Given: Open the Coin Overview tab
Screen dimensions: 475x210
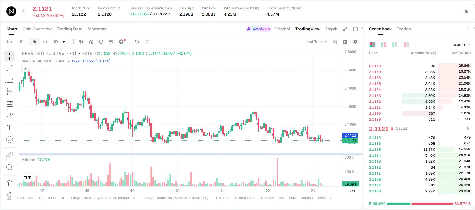Looking at the screenshot, I should pyautogui.click(x=37, y=29).
